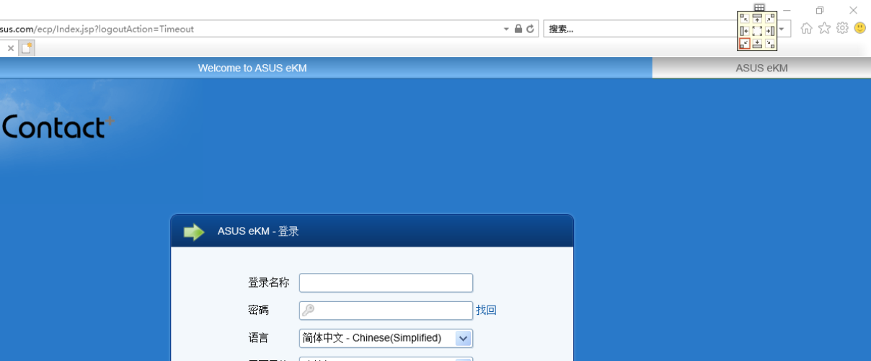Open favorites star icon
Viewport: 871px width, 361px height.
(824, 28)
